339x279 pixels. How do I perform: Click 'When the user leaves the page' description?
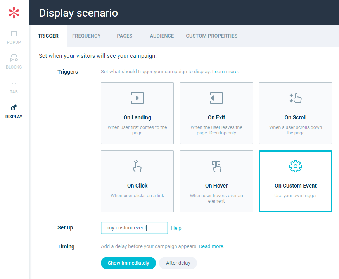[216, 130]
